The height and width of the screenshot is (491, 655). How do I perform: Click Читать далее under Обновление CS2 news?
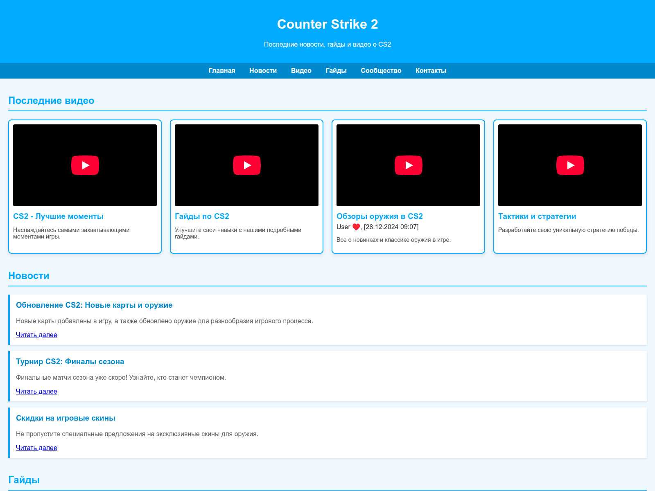36,335
